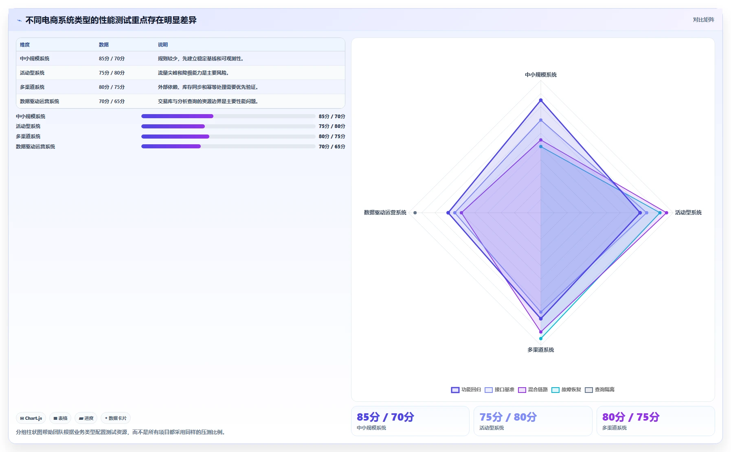Click radar axis label 数据驱动运营系统
Image resolution: width=731 pixels, height=452 pixels.
click(x=385, y=213)
